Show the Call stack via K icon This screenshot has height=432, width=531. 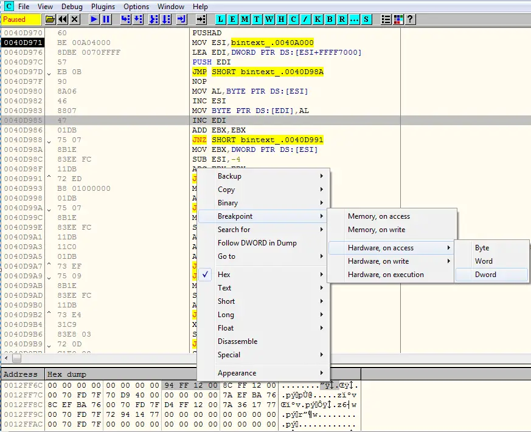(x=318, y=19)
